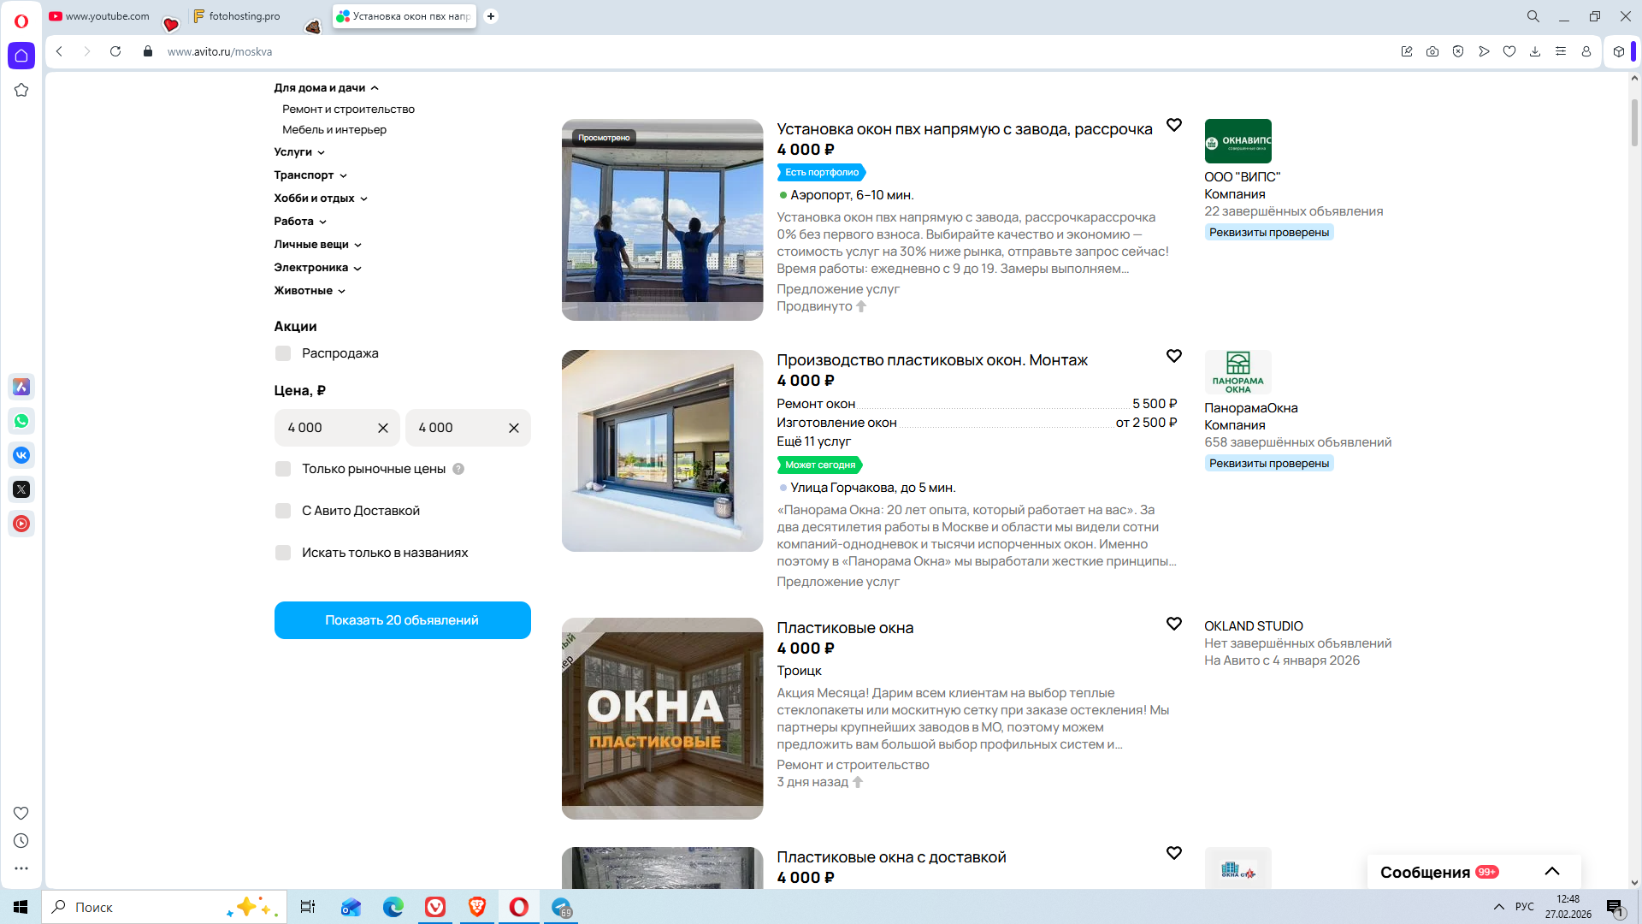Enable the Распродажа checkbox
This screenshot has height=924, width=1642.
coord(283,353)
